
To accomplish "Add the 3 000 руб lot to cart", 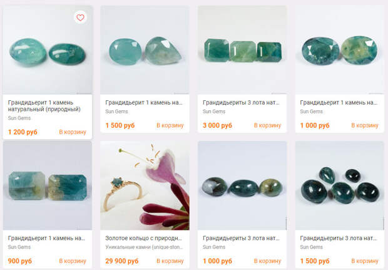I will coord(267,125).
